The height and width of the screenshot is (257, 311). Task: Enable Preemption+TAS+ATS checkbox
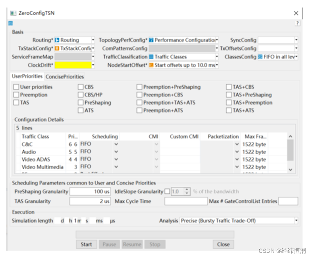140,103
